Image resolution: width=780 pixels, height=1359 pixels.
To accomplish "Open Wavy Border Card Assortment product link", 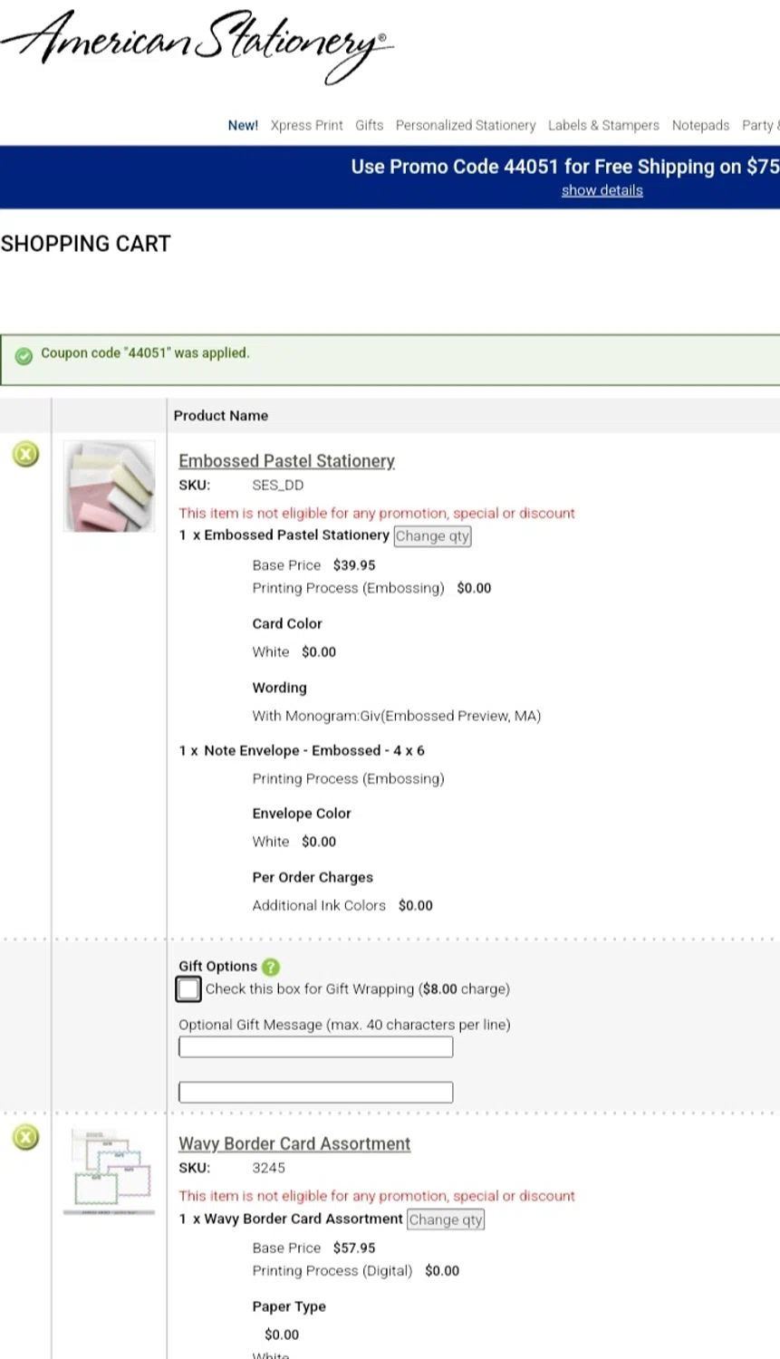I will [x=294, y=1144].
